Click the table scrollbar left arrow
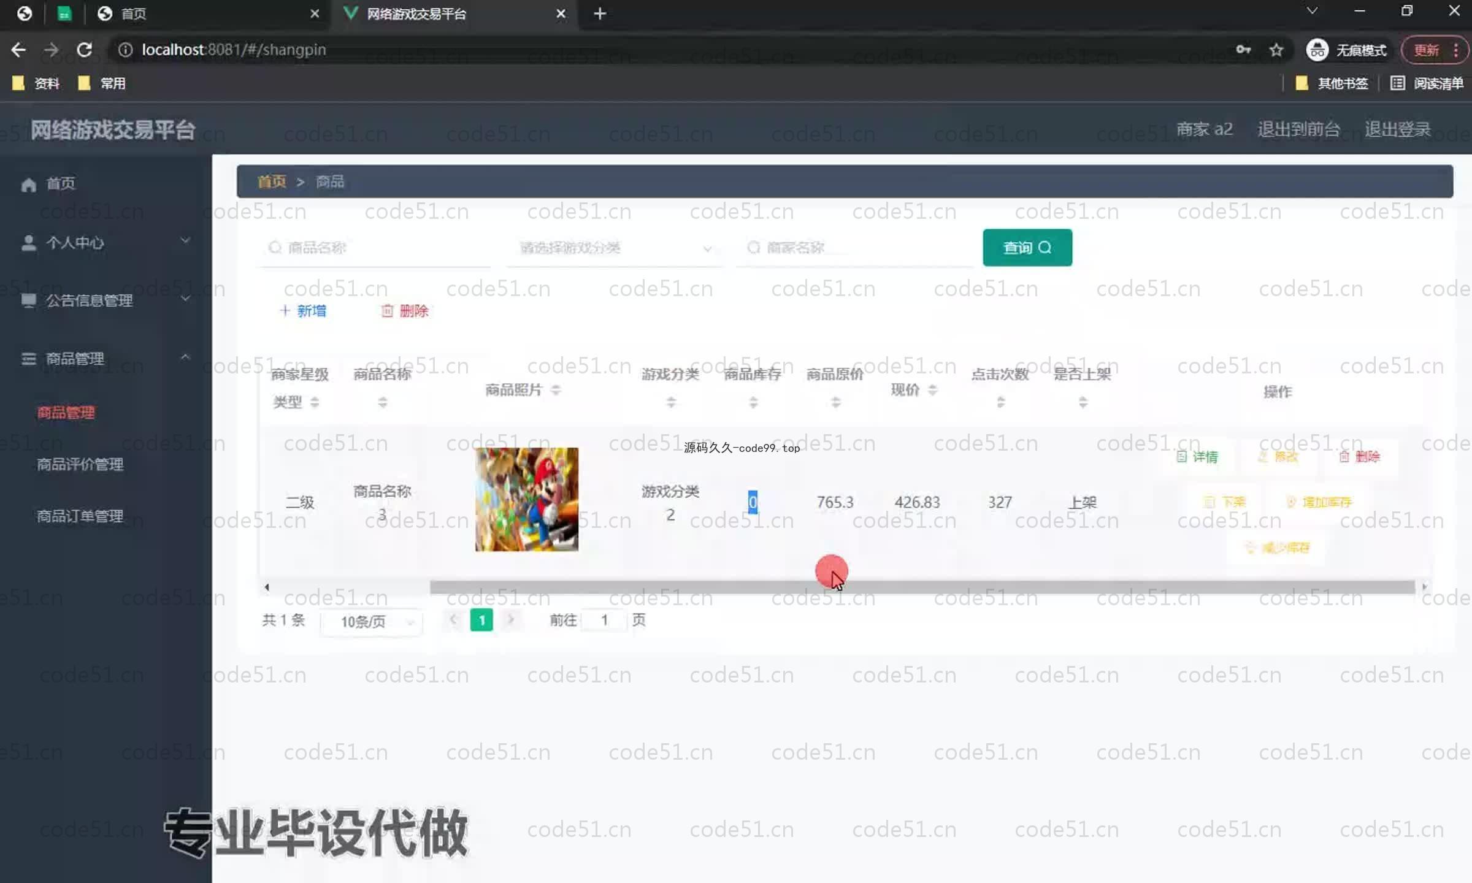Viewport: 1472px width, 883px height. tap(267, 587)
